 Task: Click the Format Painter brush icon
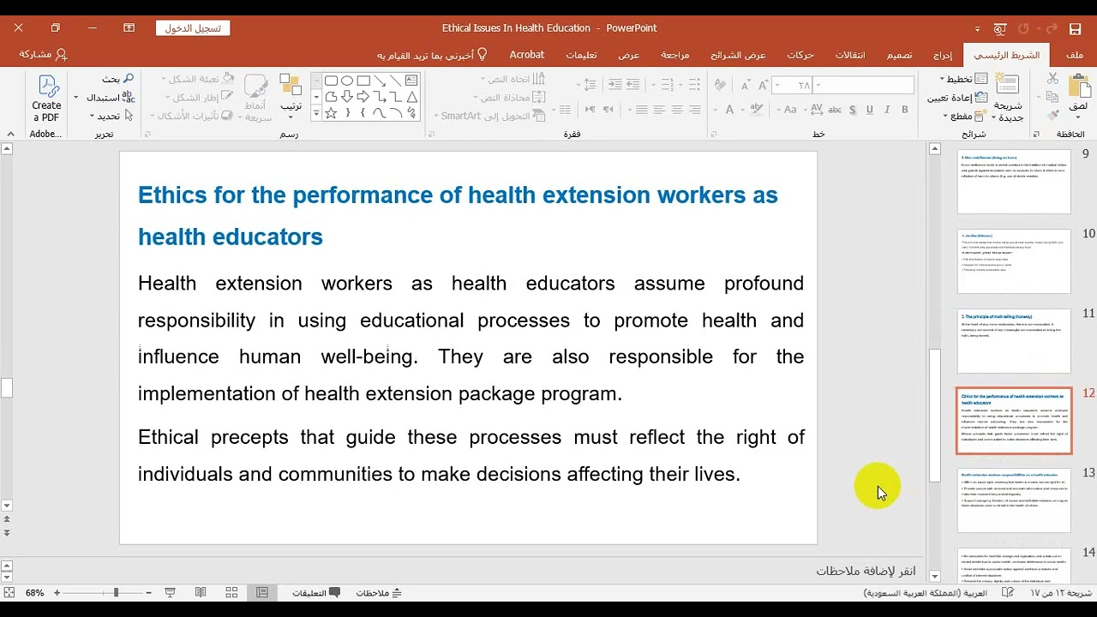tap(1054, 115)
